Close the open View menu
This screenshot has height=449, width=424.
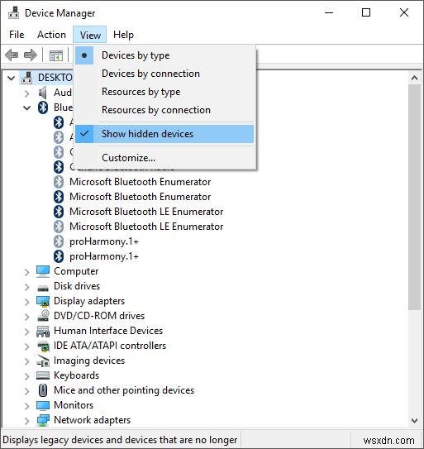90,35
